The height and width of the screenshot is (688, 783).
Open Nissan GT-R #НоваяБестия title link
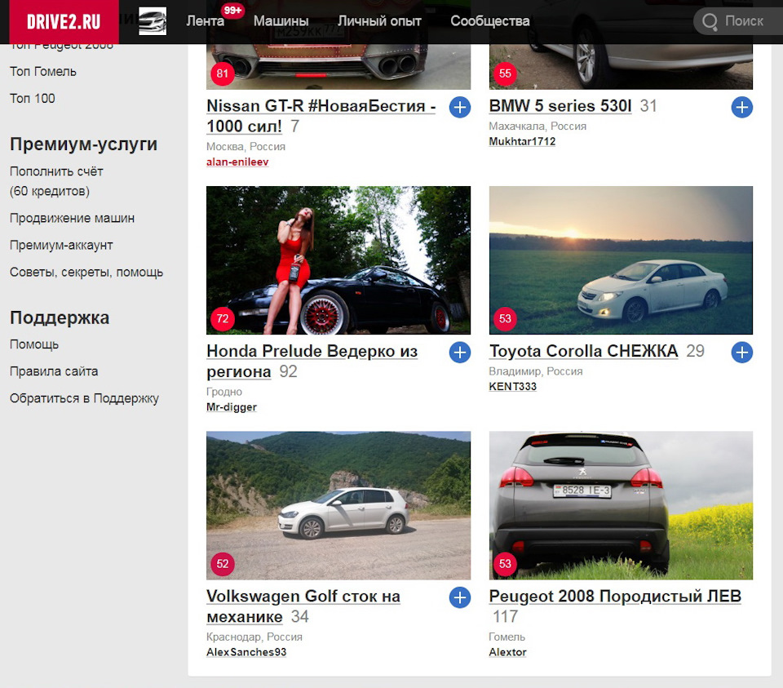321,116
